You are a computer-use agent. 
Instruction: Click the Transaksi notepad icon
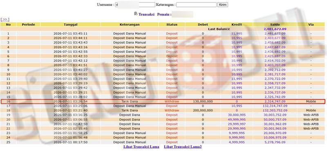pos(136,14)
